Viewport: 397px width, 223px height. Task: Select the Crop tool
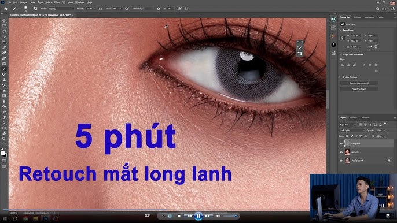pos(4,42)
